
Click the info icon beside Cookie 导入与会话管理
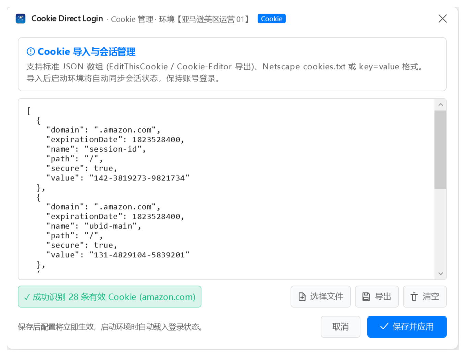click(31, 51)
